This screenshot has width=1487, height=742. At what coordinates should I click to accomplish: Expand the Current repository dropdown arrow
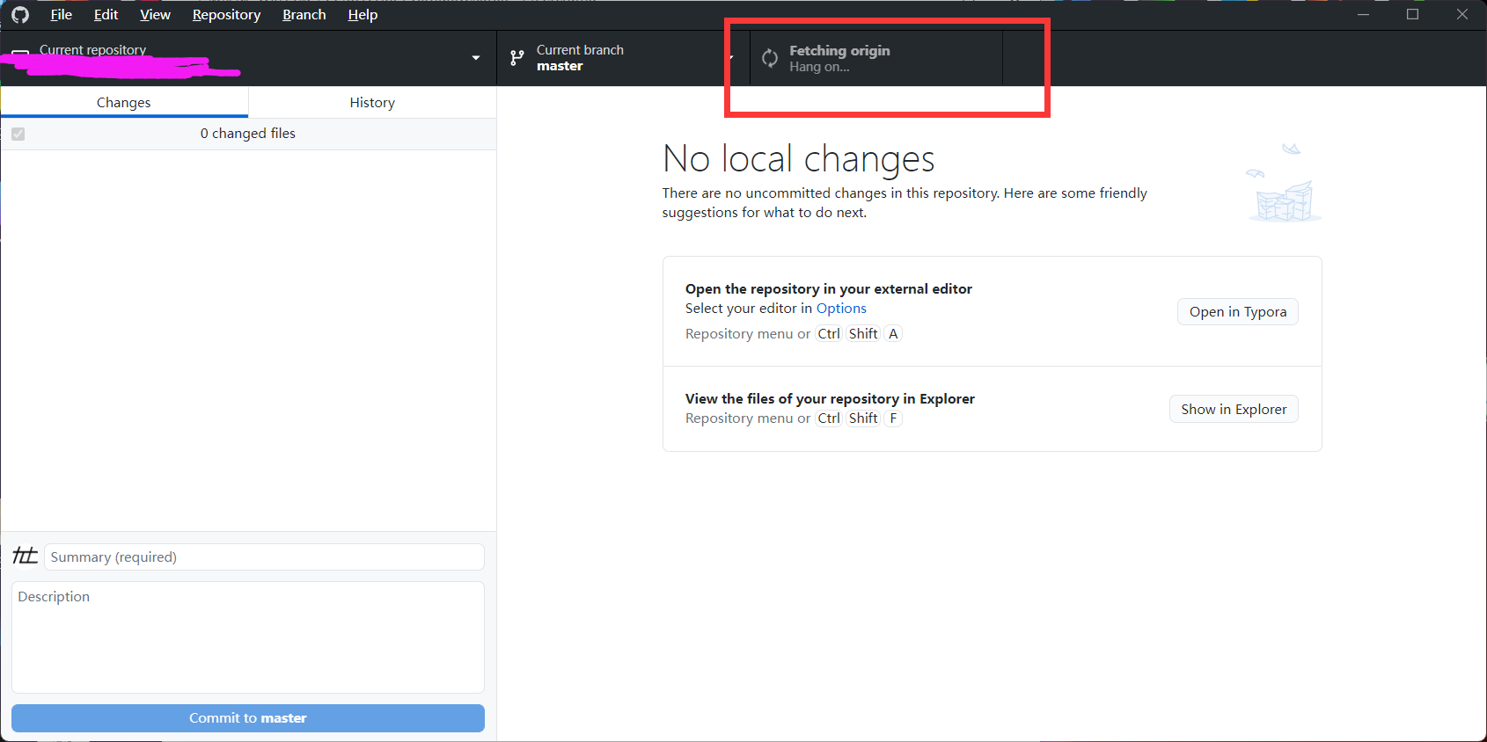coord(476,58)
